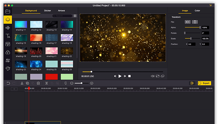Adjust the Alpha slider
Image resolution: width=218 pixels, height=124 pixels.
[193, 27]
